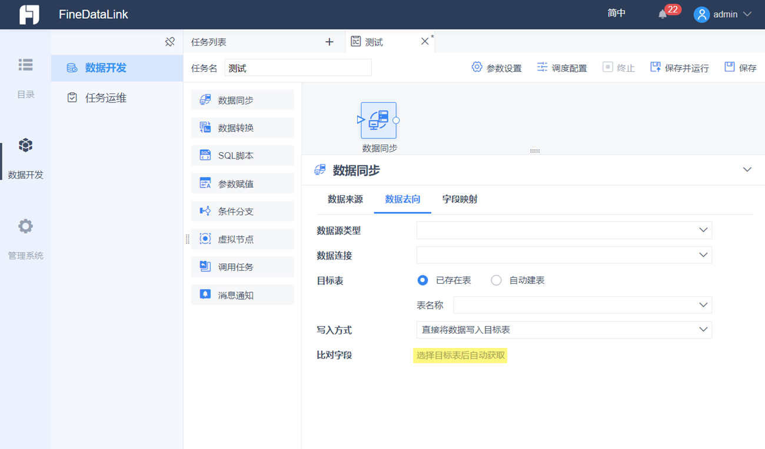The width and height of the screenshot is (765, 449).
Task: Click the 测试 tab's task icon
Action: click(x=355, y=42)
